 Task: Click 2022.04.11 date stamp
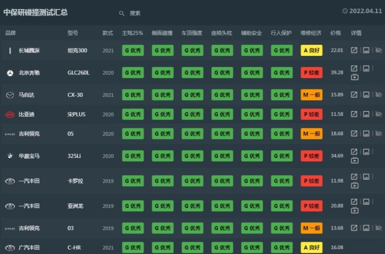click(x=366, y=11)
